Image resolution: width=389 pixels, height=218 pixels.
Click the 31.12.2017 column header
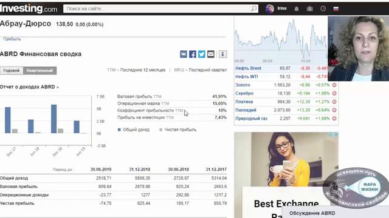click(x=216, y=170)
